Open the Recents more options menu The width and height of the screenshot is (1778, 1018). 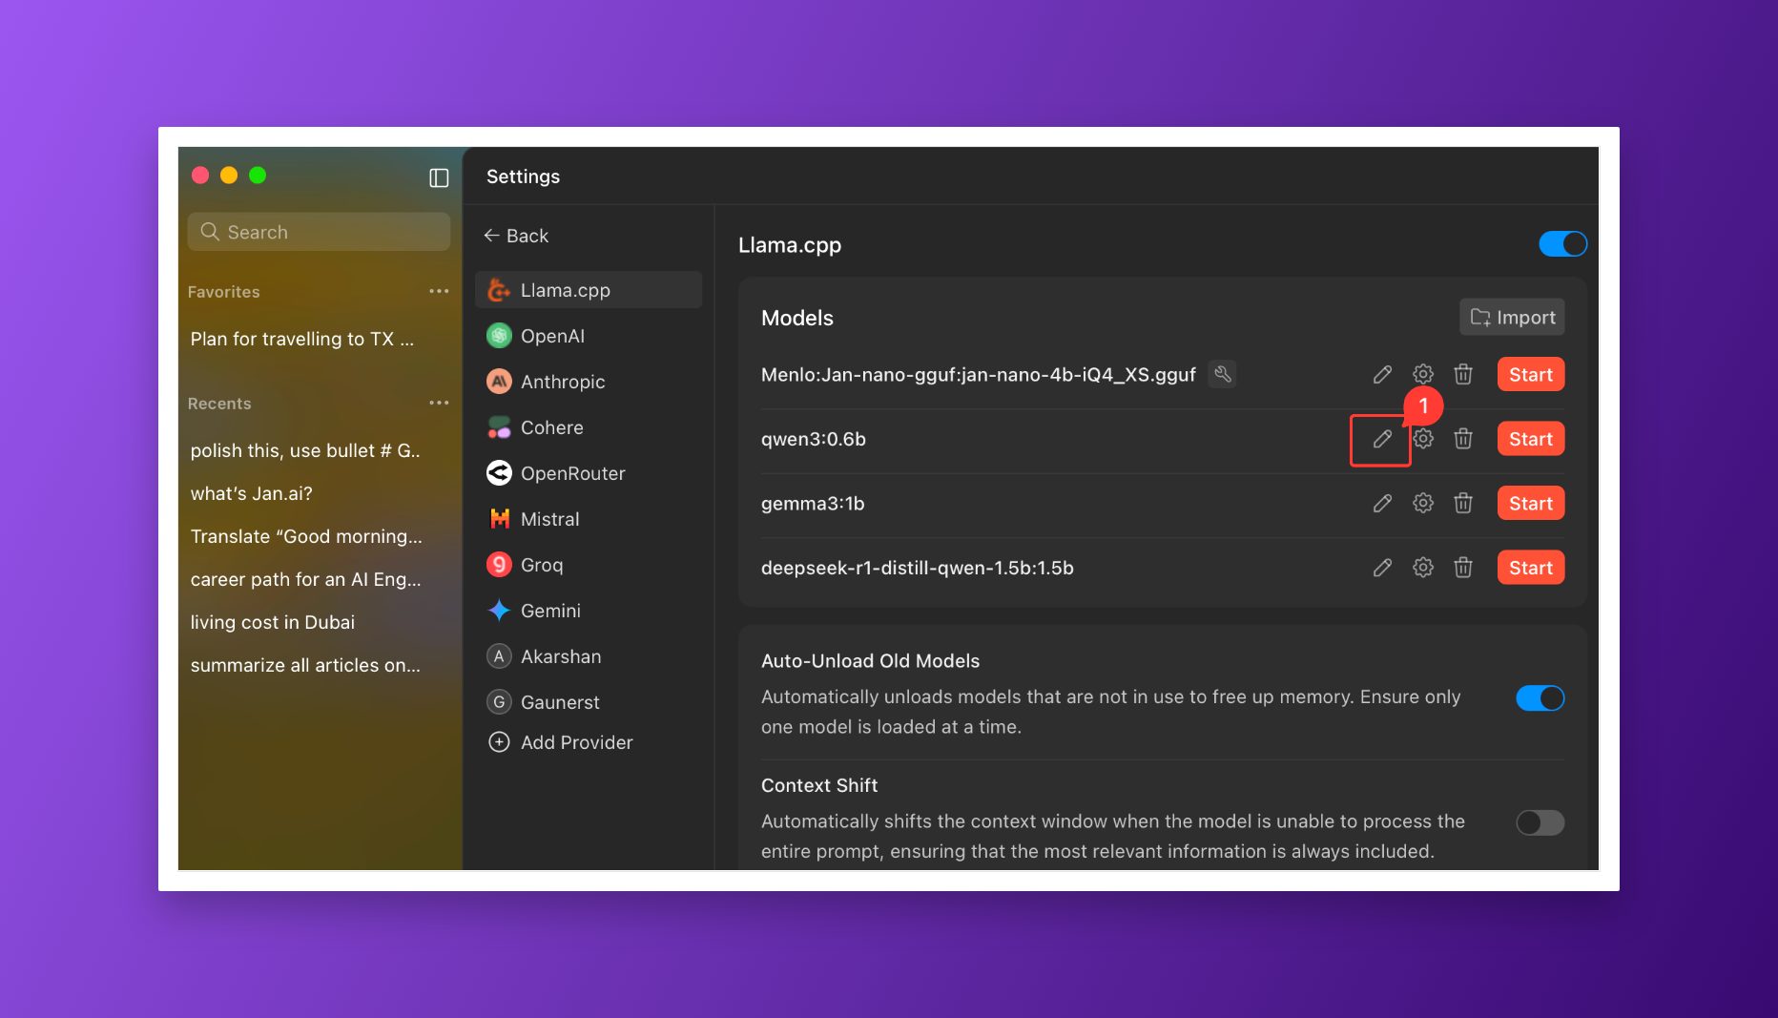point(439,403)
